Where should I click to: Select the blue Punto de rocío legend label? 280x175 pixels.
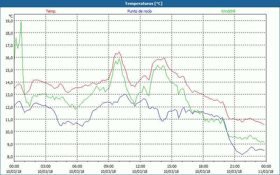[139, 11]
